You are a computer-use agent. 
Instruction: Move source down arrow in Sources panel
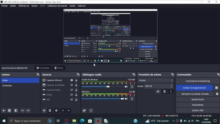click(69, 111)
